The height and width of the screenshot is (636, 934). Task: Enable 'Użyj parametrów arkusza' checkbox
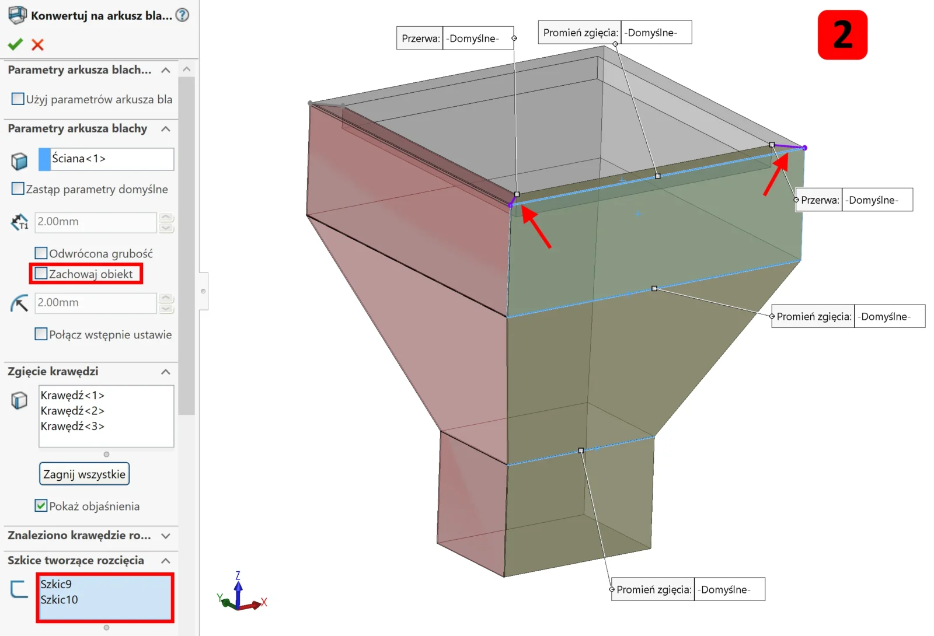click(x=18, y=99)
